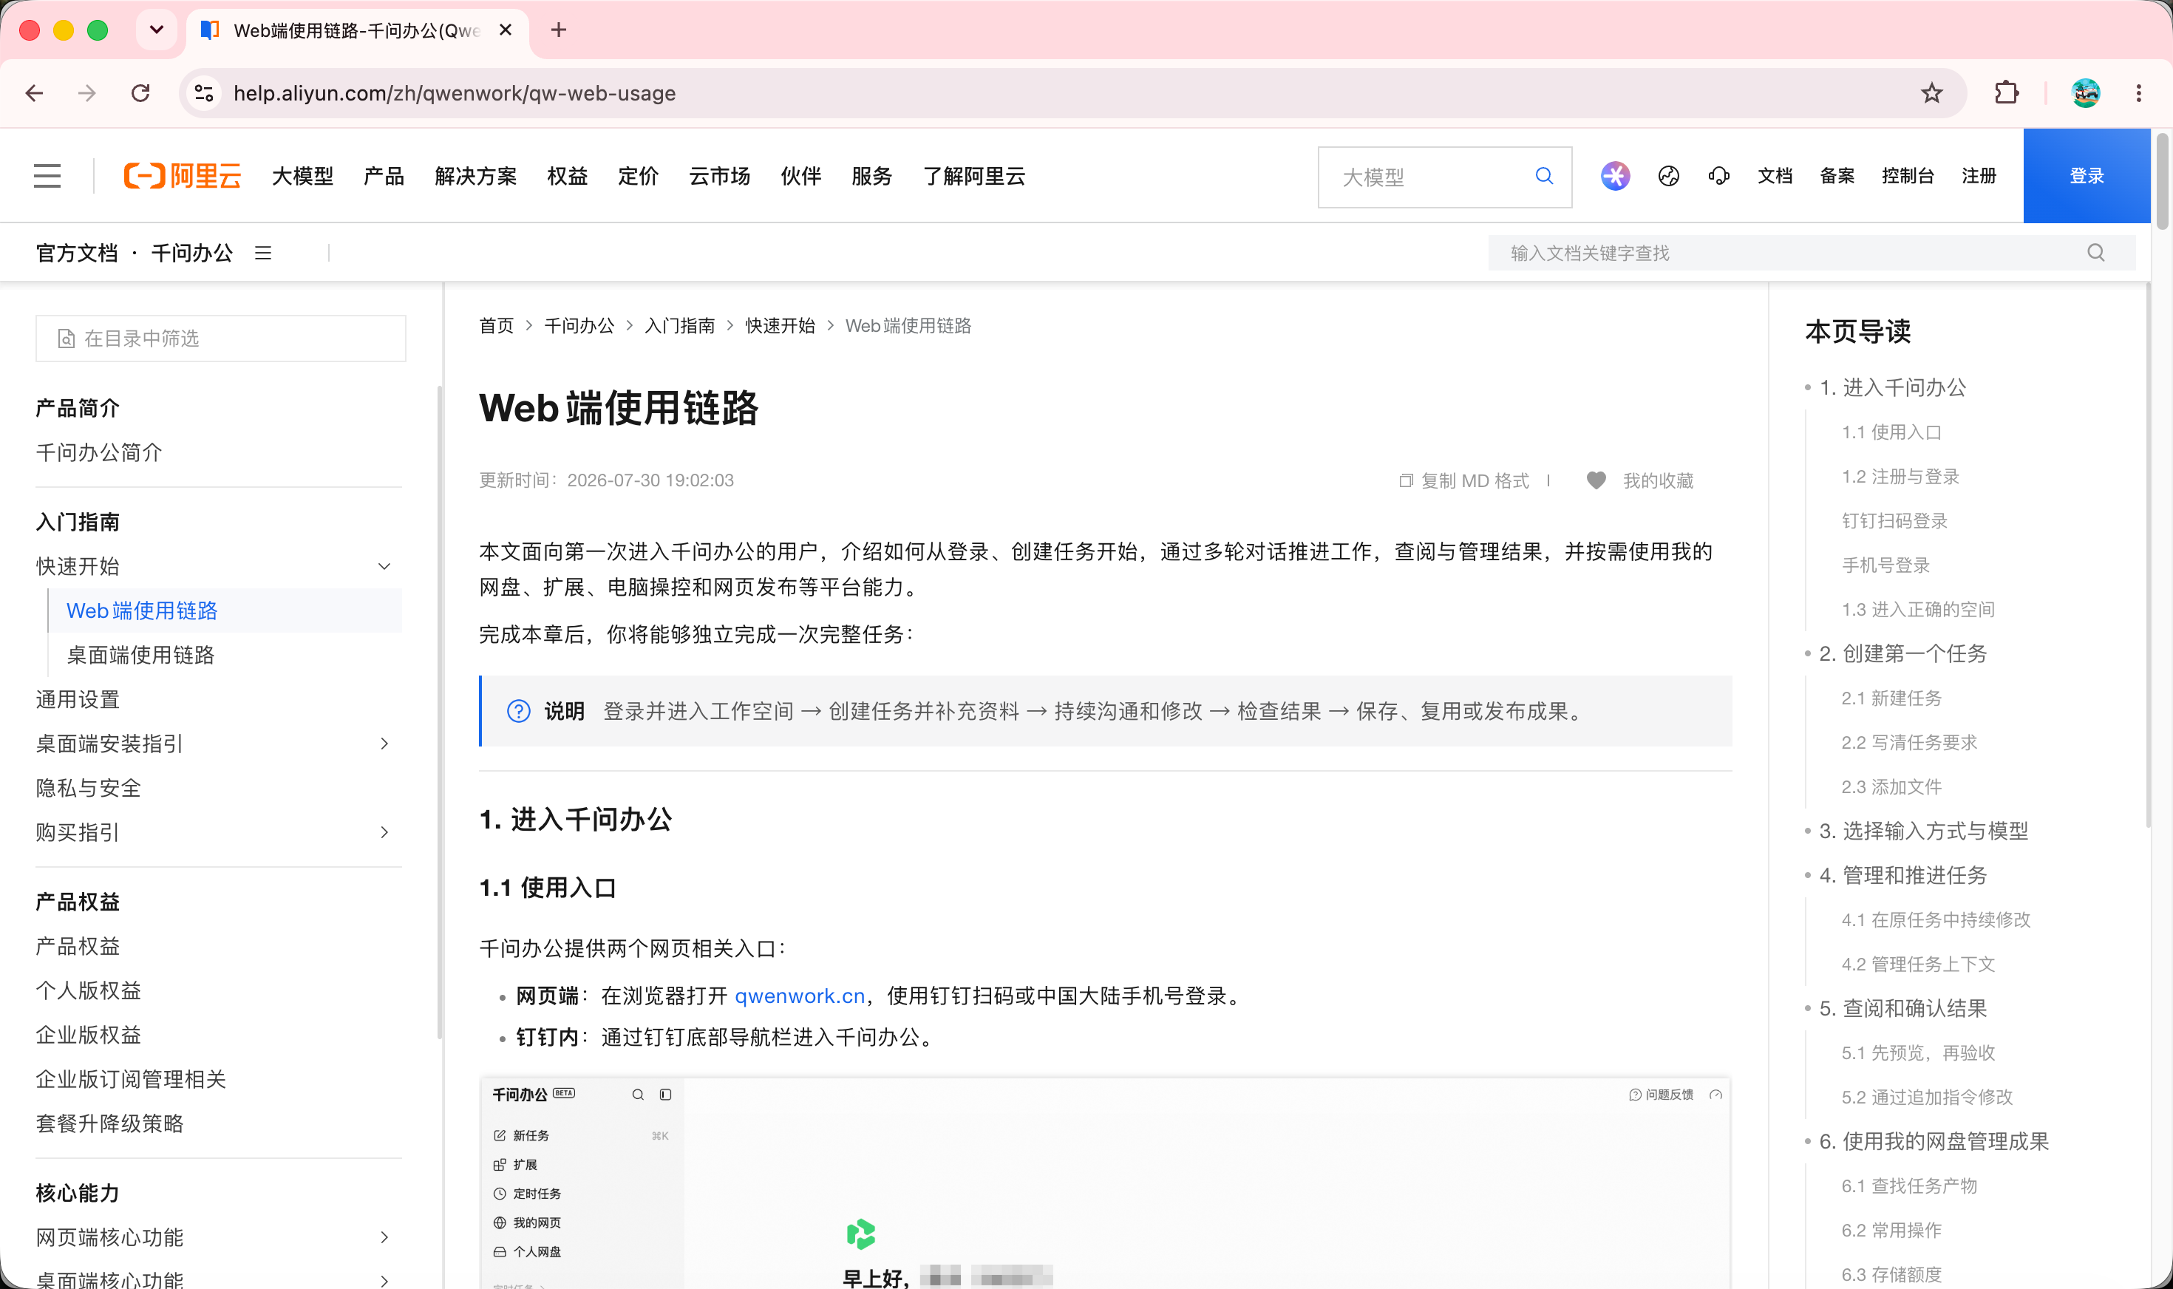Image resolution: width=2173 pixels, height=1289 pixels.
Task: Open 通用设置 in the sidebar
Action: 78,699
